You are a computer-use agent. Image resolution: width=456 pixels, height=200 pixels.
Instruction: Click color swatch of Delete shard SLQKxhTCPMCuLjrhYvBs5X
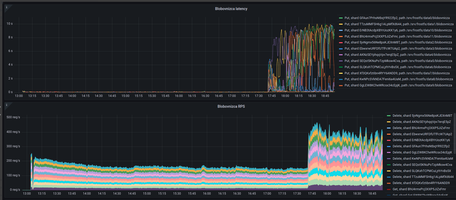389,171
